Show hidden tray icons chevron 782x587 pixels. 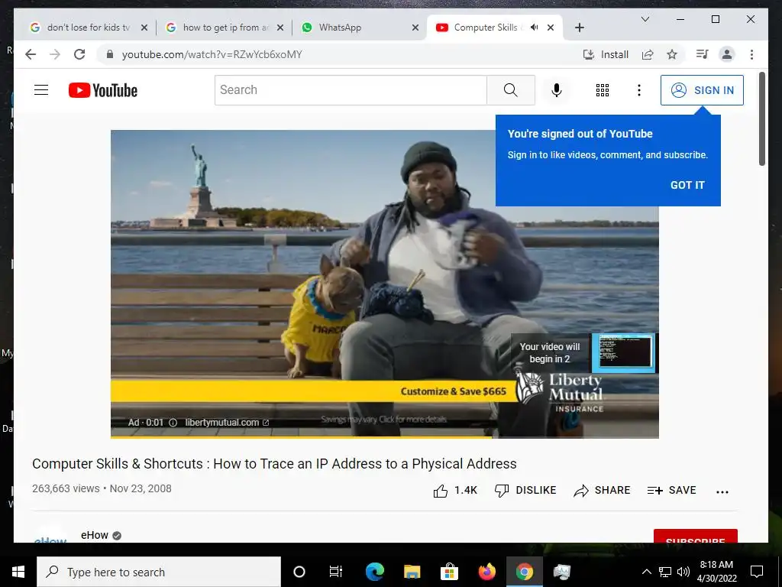tap(646, 572)
